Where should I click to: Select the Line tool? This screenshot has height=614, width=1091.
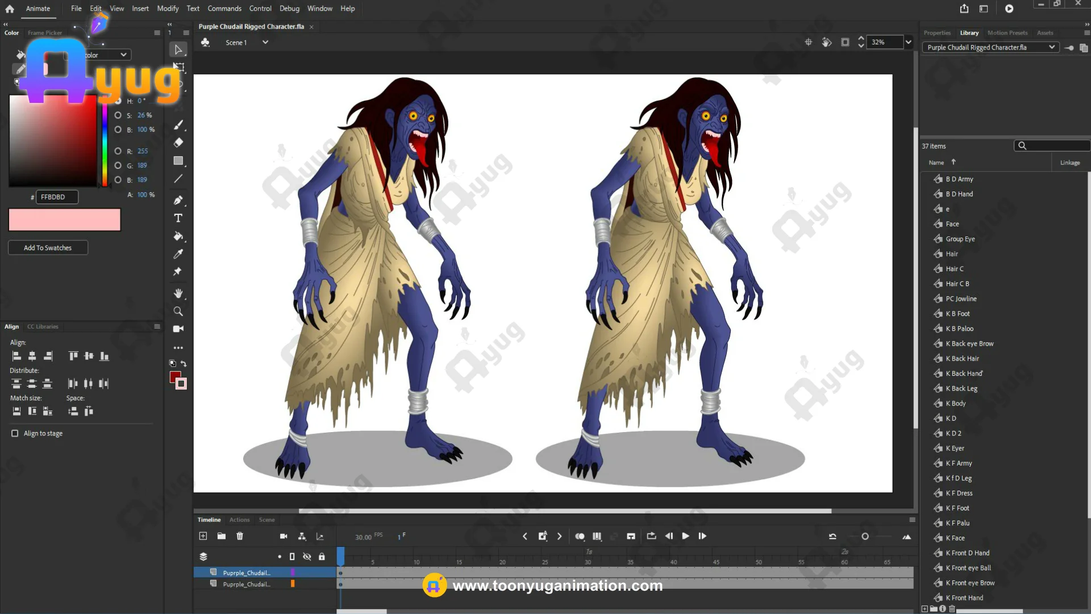(x=178, y=179)
